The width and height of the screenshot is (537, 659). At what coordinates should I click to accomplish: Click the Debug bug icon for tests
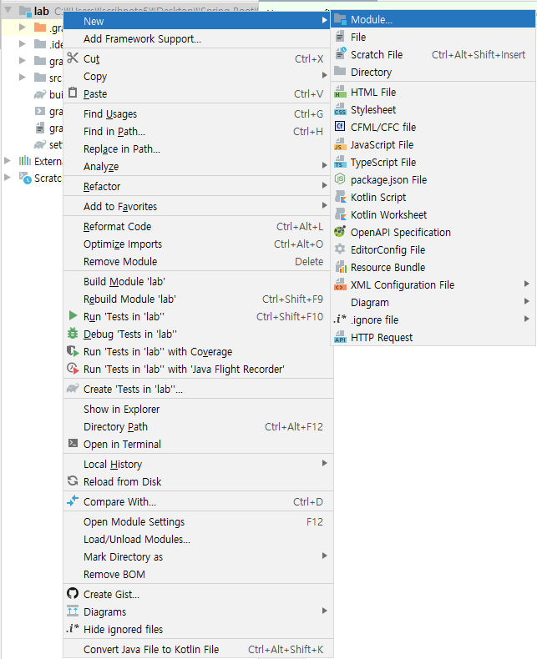(x=73, y=335)
